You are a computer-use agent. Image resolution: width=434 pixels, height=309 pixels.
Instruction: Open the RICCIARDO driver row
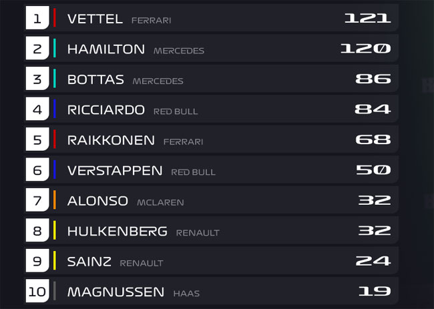click(x=212, y=109)
